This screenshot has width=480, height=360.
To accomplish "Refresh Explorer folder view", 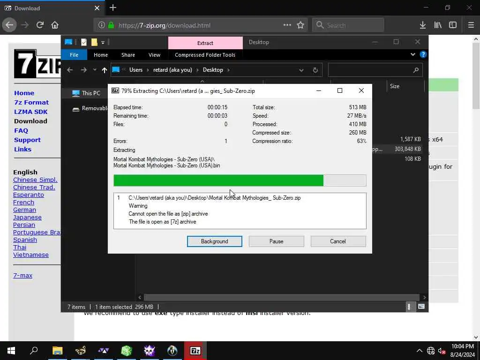I will pos(315,70).
